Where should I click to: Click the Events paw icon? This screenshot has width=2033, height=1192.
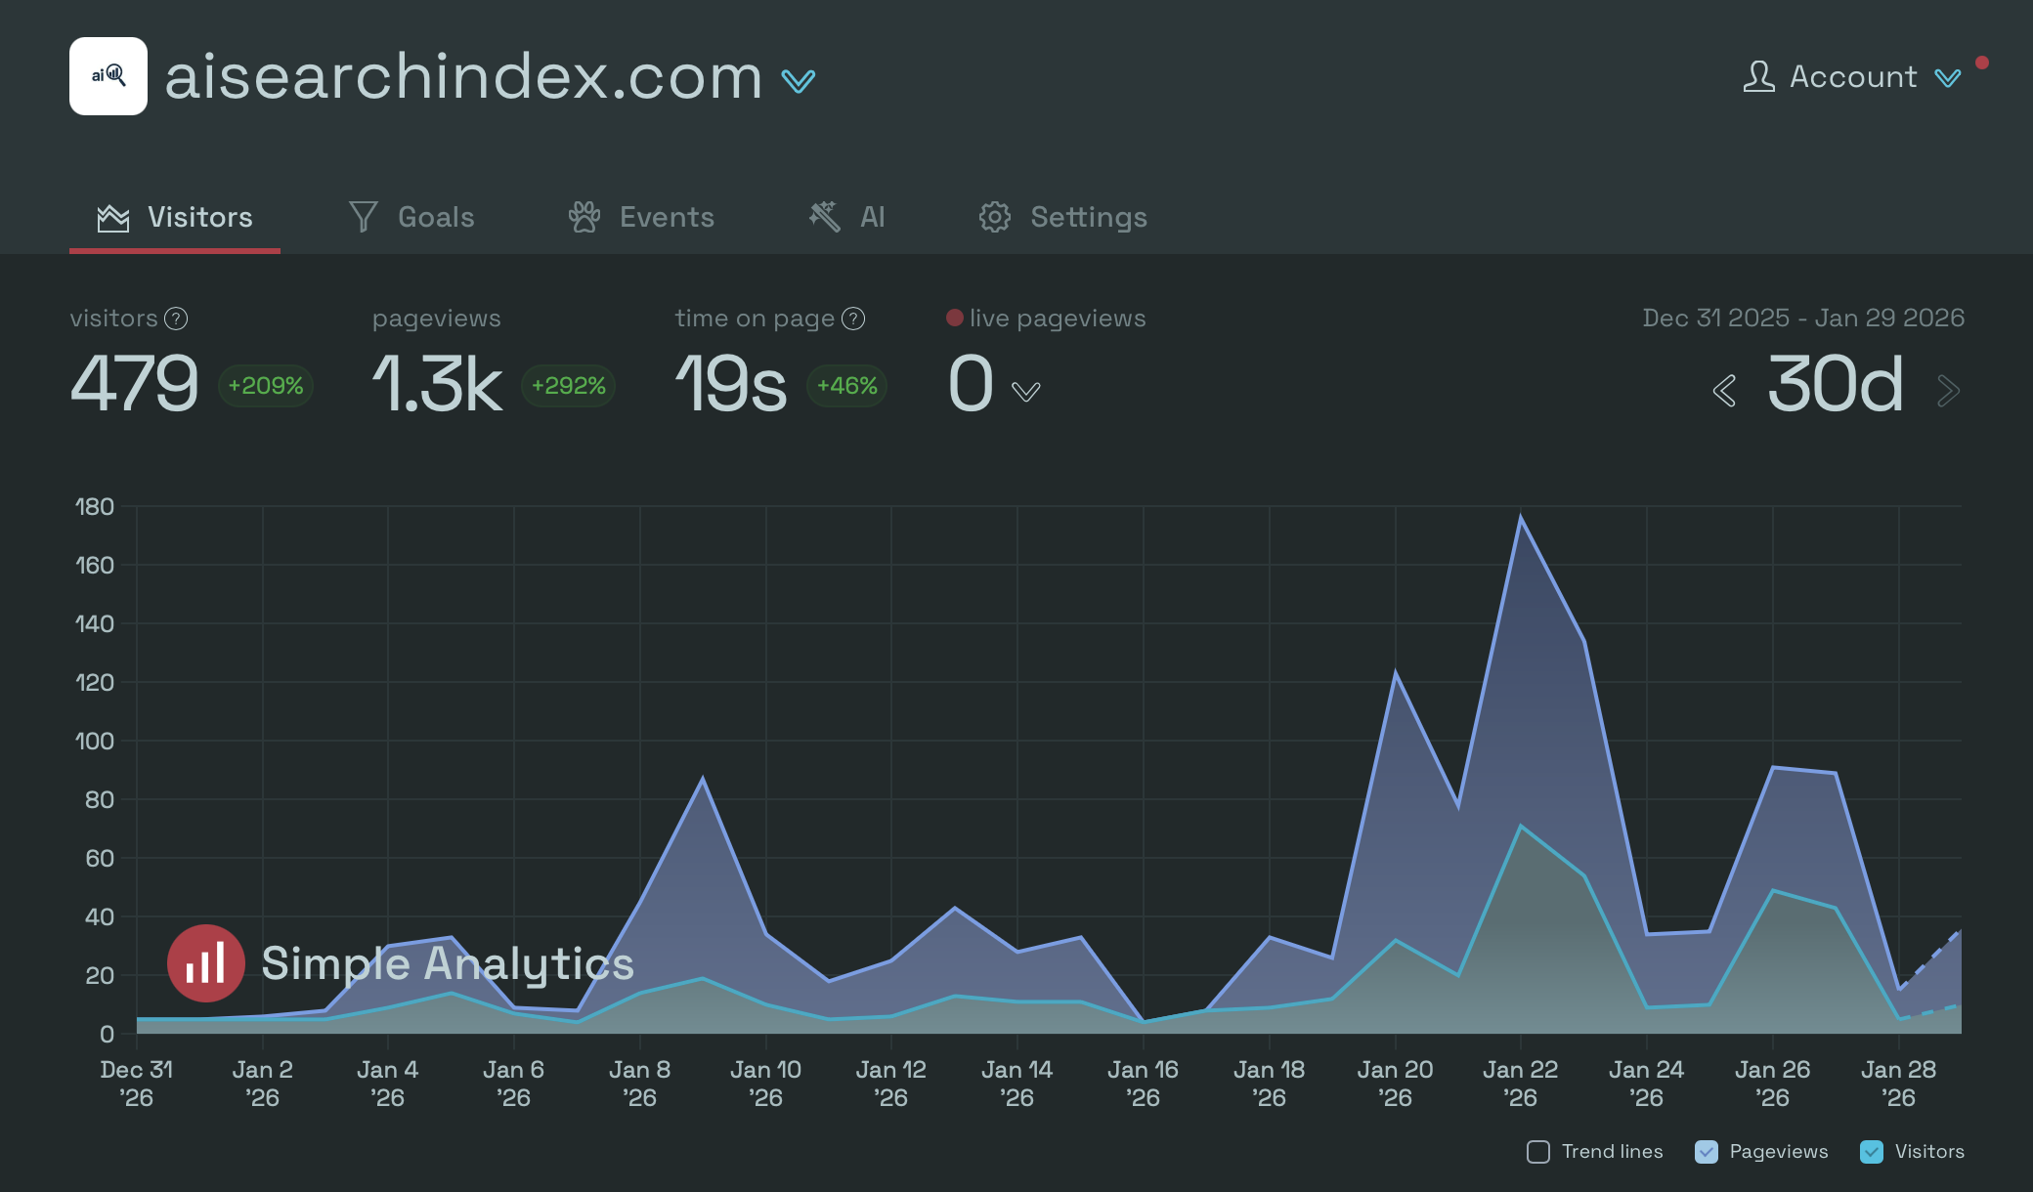pos(584,217)
